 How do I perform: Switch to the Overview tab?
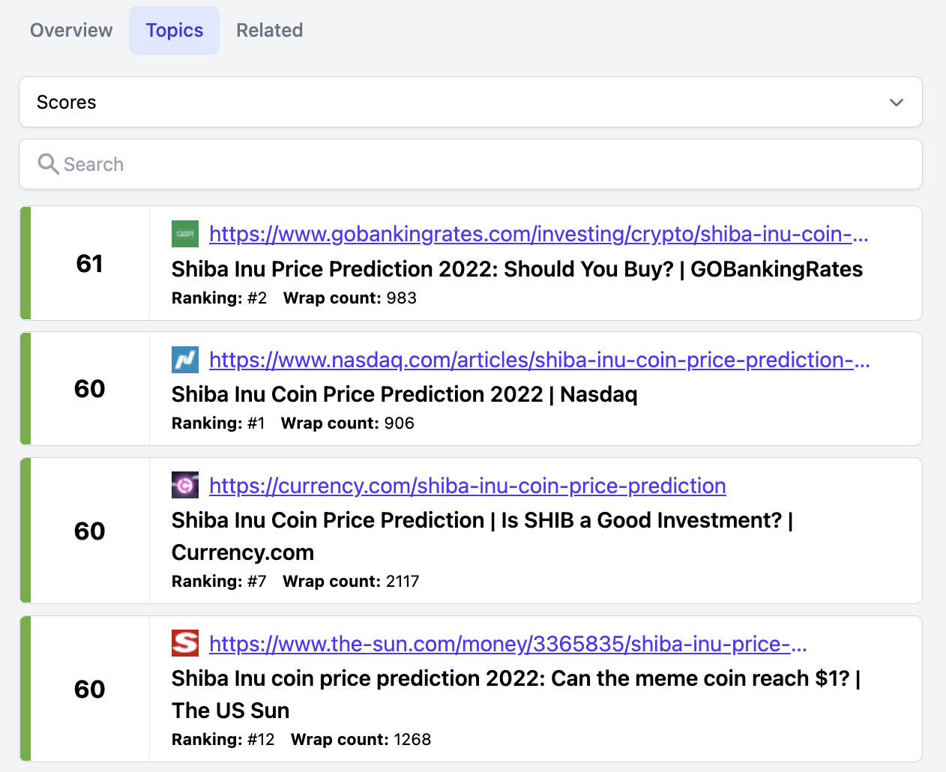click(71, 31)
